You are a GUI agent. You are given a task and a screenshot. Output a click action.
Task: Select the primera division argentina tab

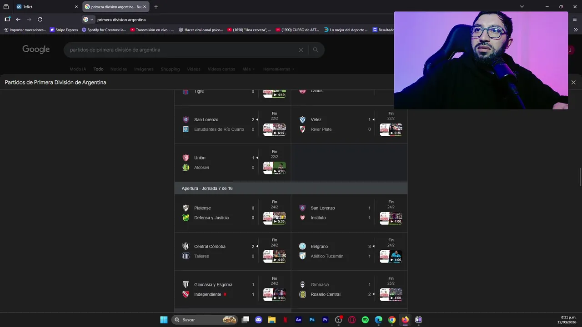point(116,7)
